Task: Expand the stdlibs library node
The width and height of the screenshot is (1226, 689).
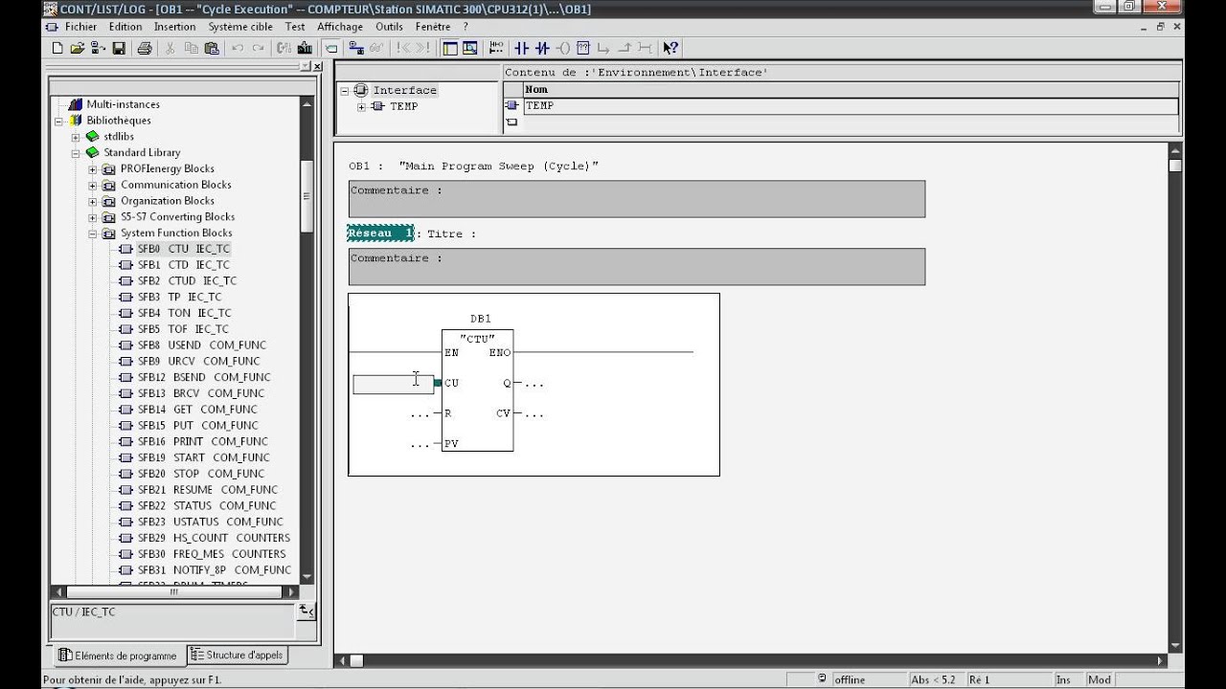Action: pos(76,137)
